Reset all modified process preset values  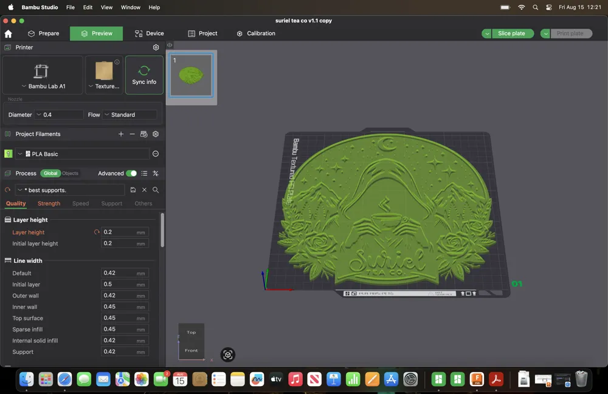coord(7,189)
